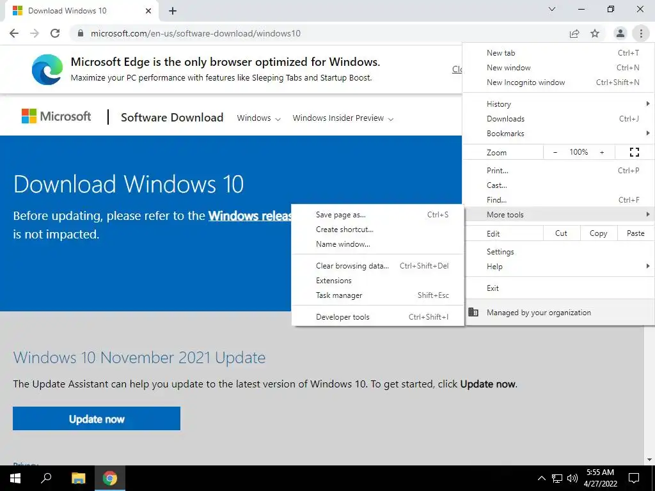Image resolution: width=655 pixels, height=491 pixels.
Task: Open the taskbar clock showing 5:55 AM
Action: [600, 478]
